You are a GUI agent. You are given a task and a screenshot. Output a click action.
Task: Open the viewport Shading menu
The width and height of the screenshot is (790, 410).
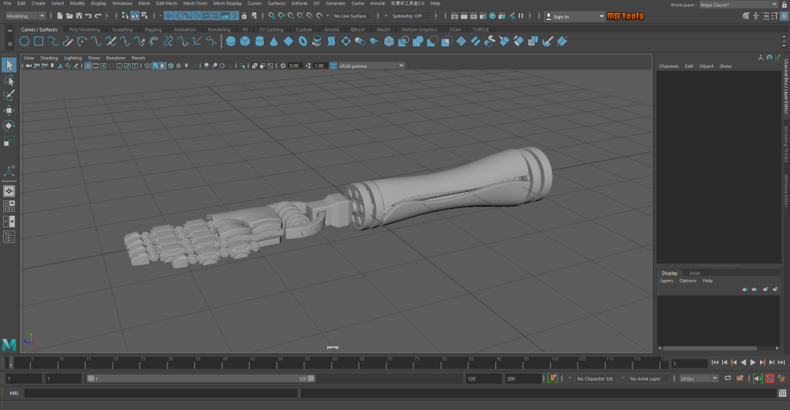pyautogui.click(x=49, y=58)
